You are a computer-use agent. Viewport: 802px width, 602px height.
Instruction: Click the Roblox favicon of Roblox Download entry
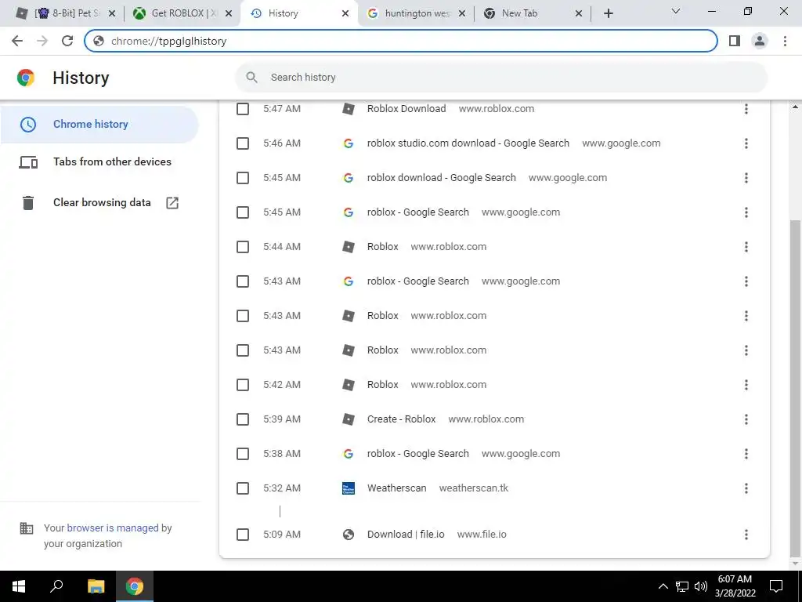(349, 109)
